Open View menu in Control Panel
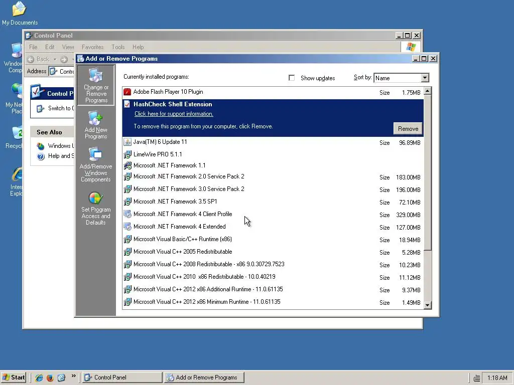Image resolution: width=514 pixels, height=385 pixels. pyautogui.click(x=68, y=47)
